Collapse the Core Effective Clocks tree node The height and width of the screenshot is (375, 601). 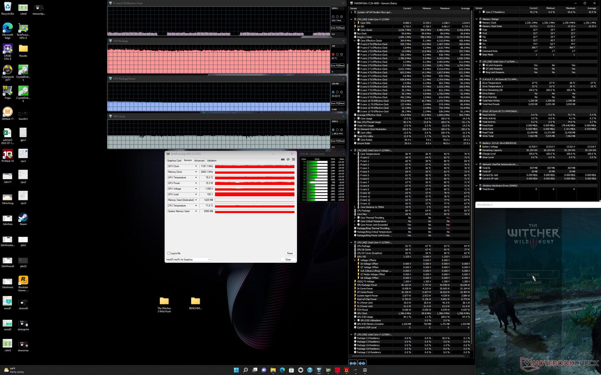click(x=355, y=41)
